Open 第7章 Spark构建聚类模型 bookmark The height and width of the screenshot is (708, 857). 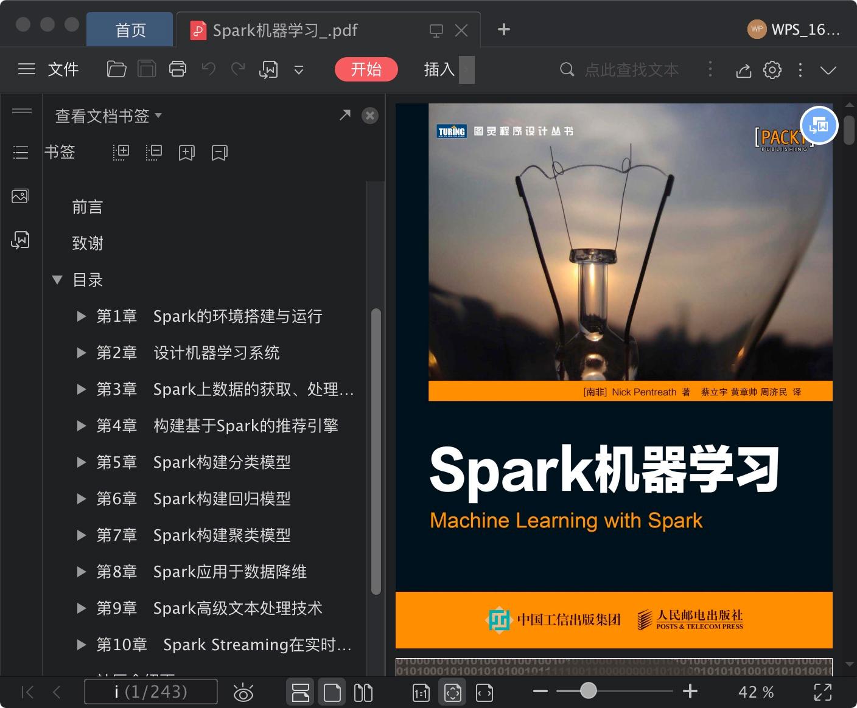point(194,535)
